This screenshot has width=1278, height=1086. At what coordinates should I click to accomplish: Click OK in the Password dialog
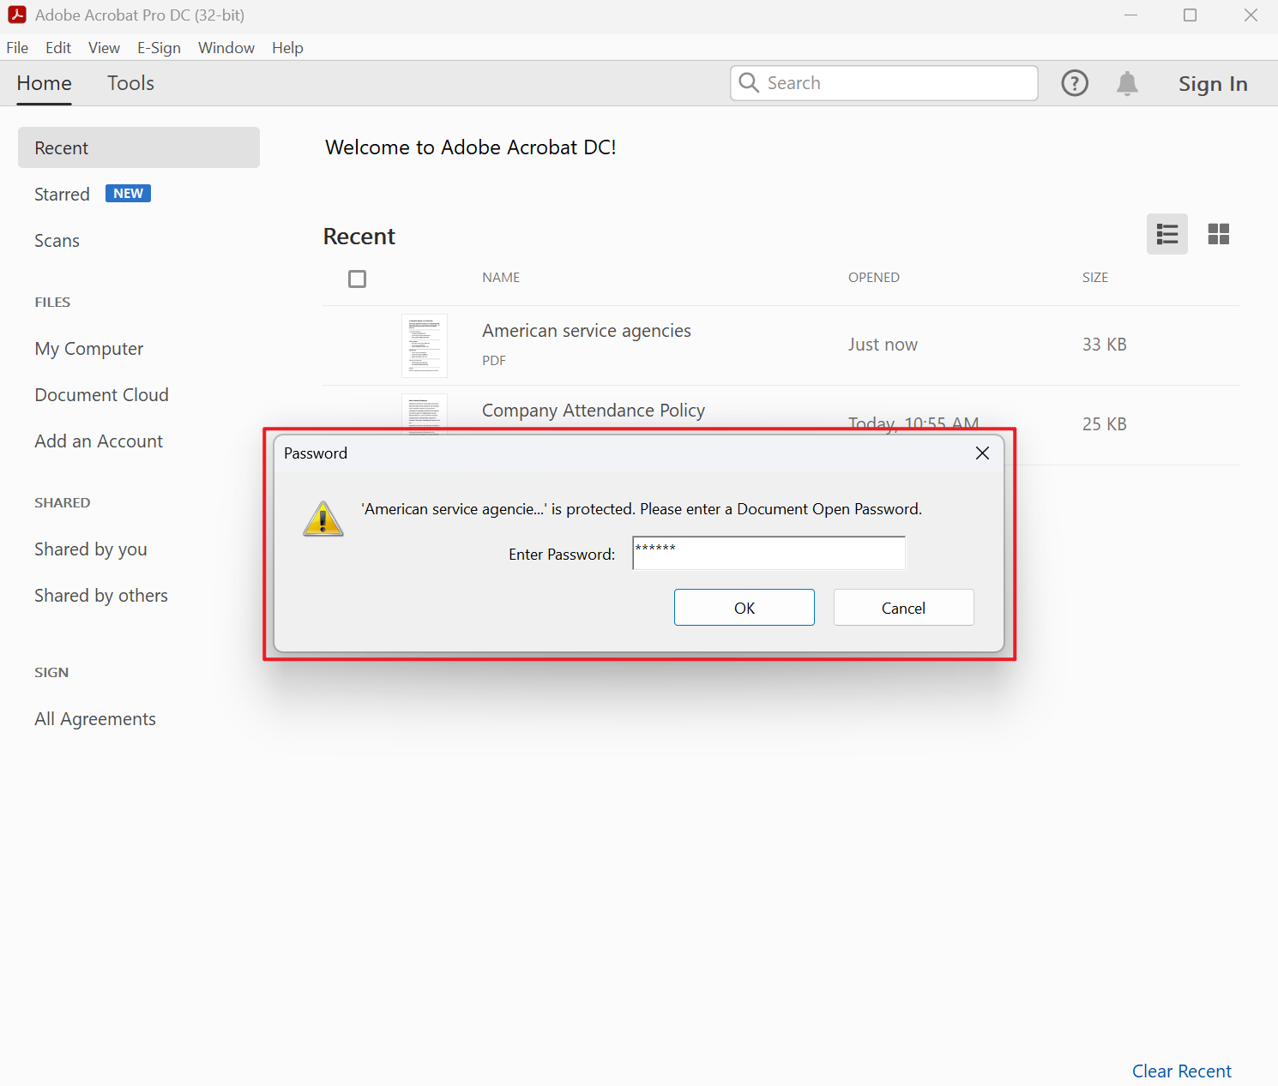(x=744, y=608)
